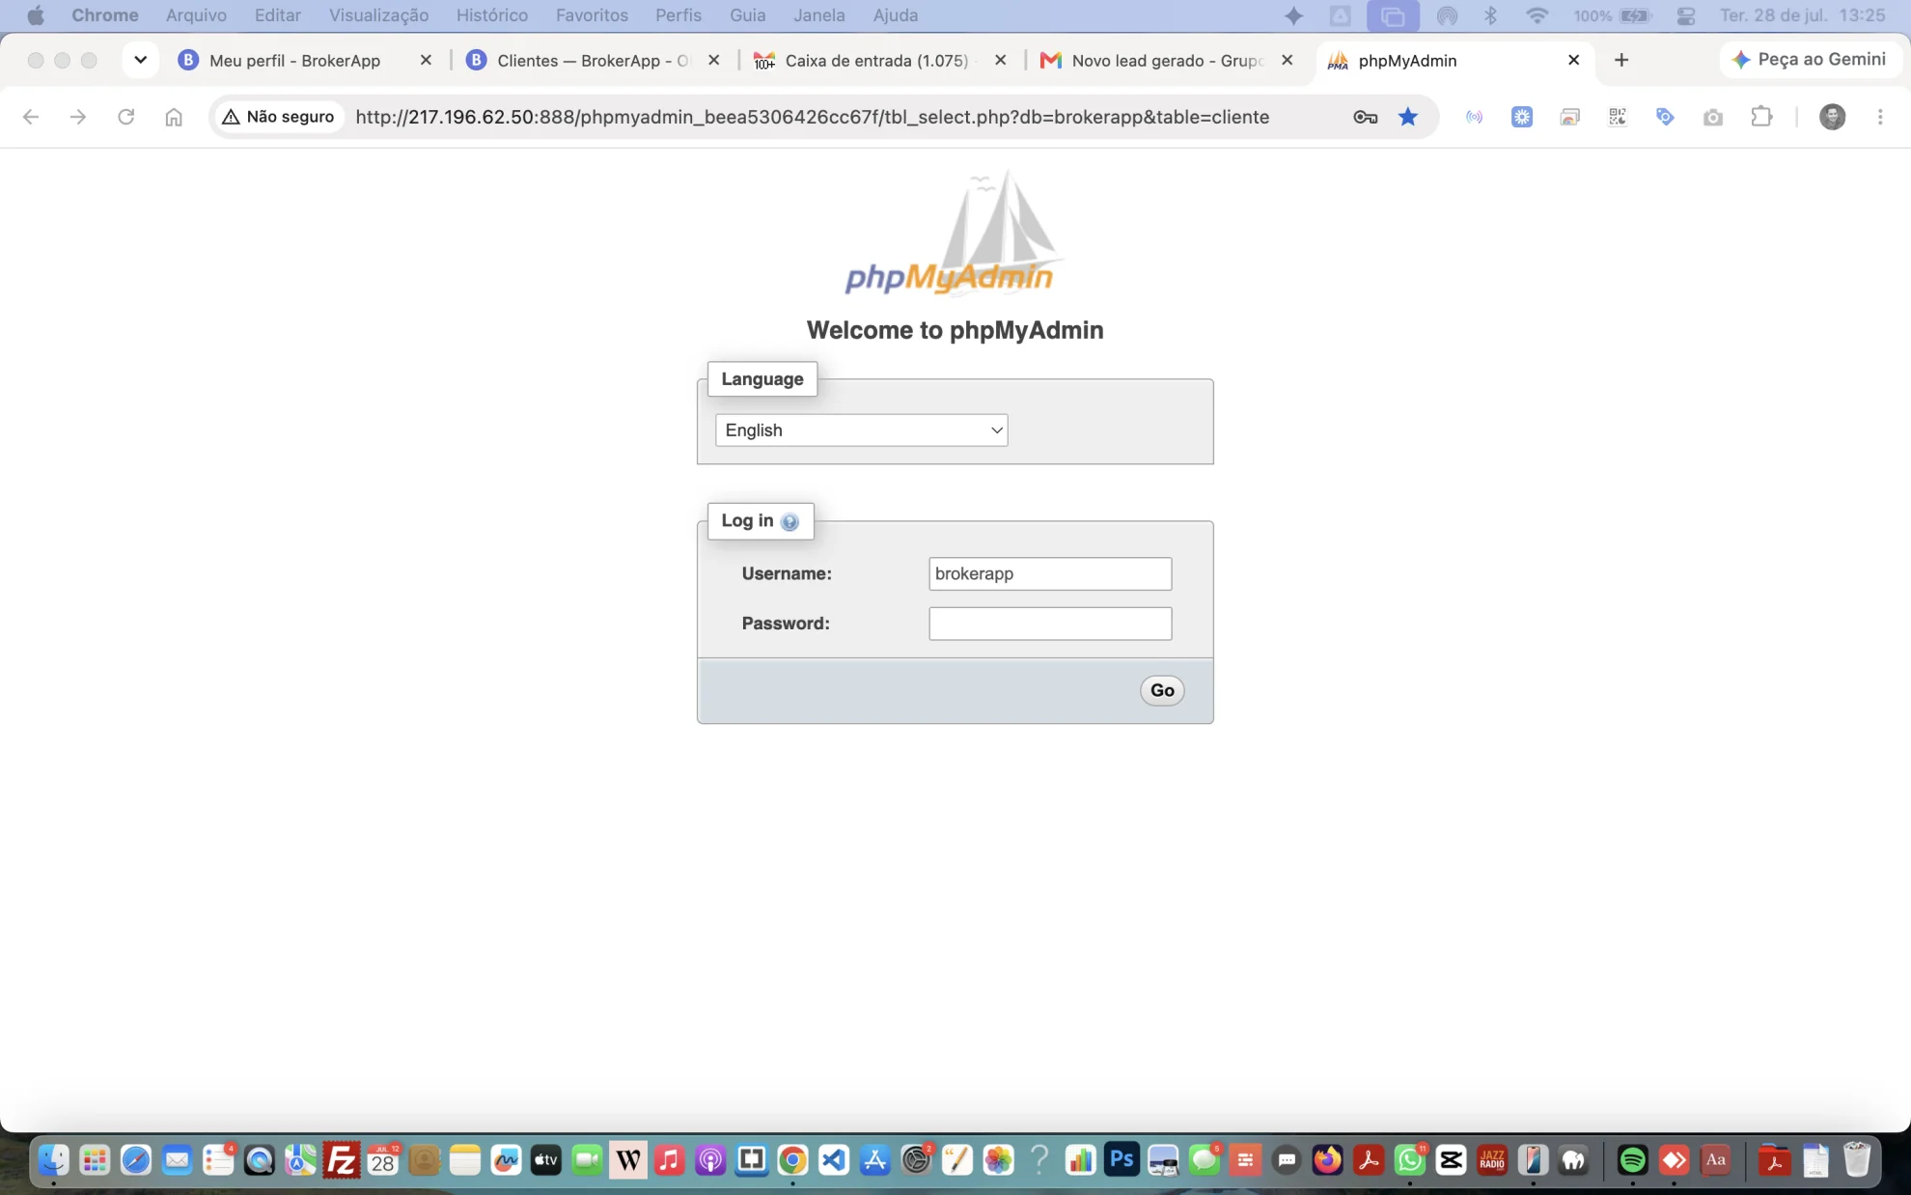Open Finder from the Dock
The height and width of the screenshot is (1195, 1911).
53,1160
